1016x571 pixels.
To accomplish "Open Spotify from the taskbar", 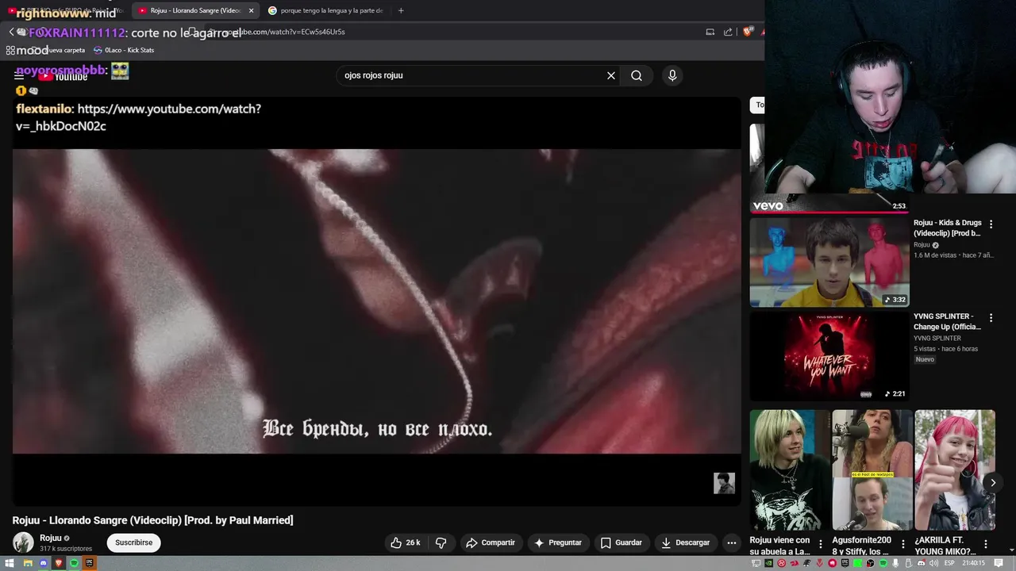I will tap(74, 563).
